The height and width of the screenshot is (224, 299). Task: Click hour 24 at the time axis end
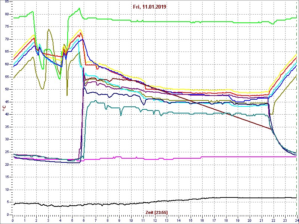click(296, 220)
